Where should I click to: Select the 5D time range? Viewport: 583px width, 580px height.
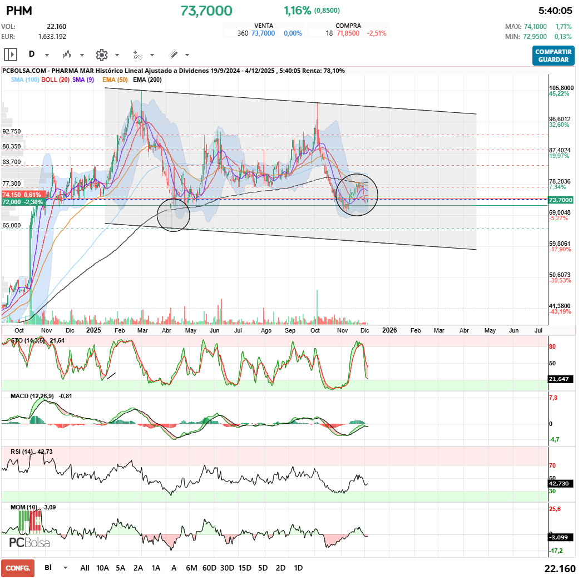point(263,568)
